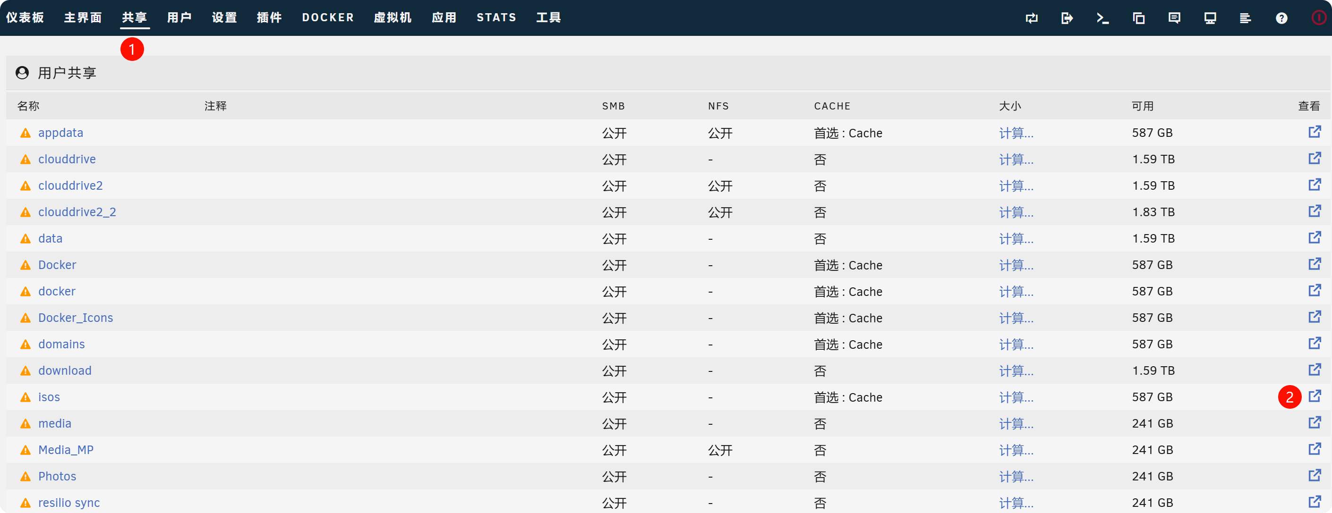Open the Media_MP share link
The height and width of the screenshot is (513, 1332).
(66, 450)
